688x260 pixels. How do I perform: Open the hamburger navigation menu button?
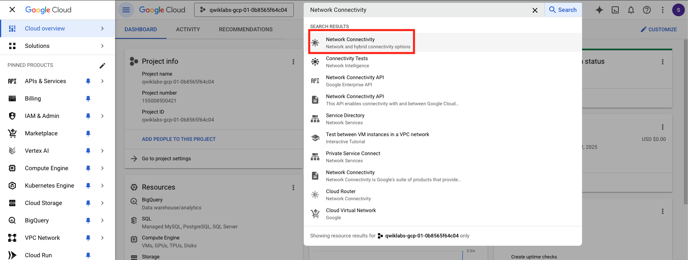(126, 10)
